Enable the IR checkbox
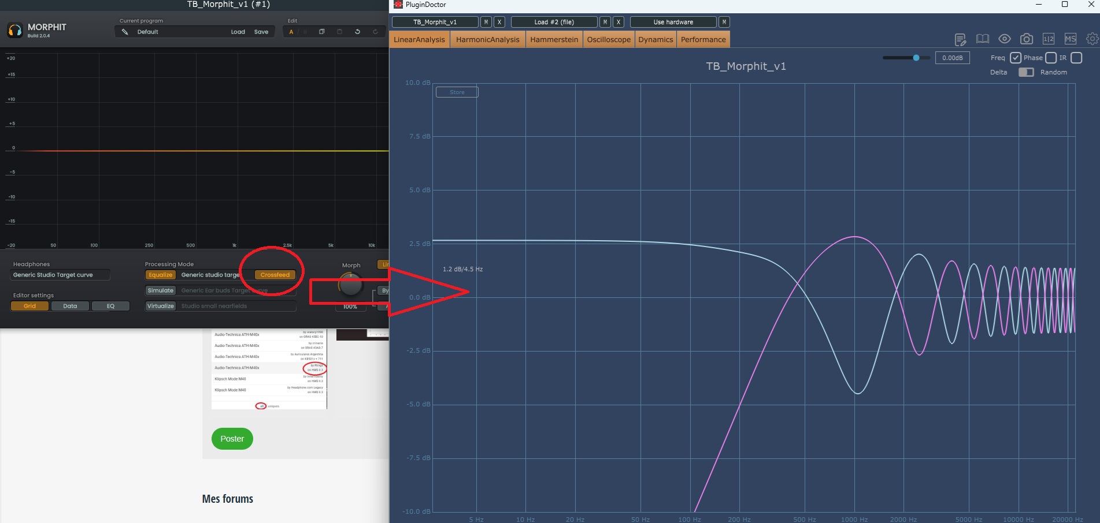This screenshot has height=523, width=1100. point(1076,58)
